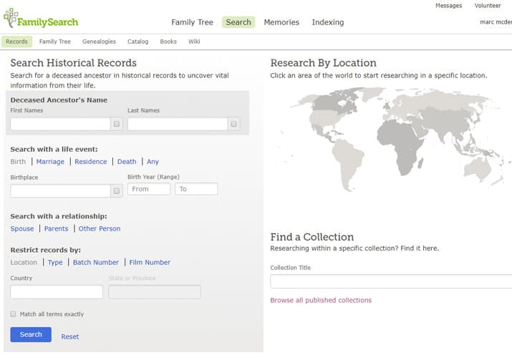
Task: Open the Volunteer link
Action: (488, 6)
